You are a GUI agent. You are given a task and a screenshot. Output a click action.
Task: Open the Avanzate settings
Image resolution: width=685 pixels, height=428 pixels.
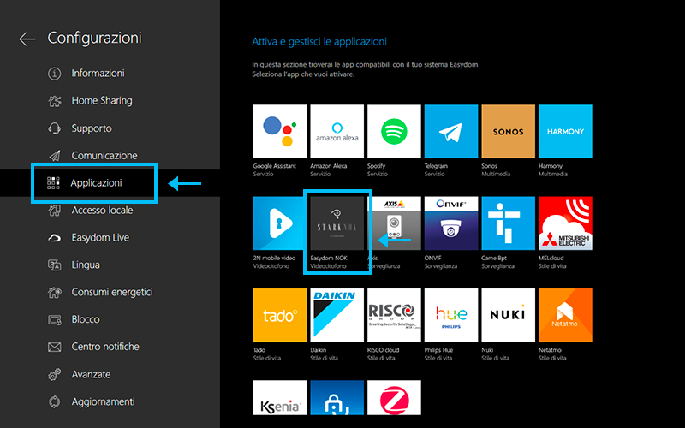pos(91,374)
